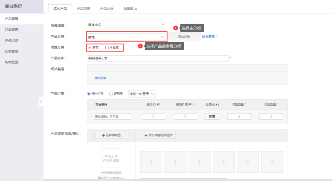The width and height of the screenshot is (332, 181).
Task: Open the 所属语言 简体中文 dropdown
Action: tap(126, 25)
